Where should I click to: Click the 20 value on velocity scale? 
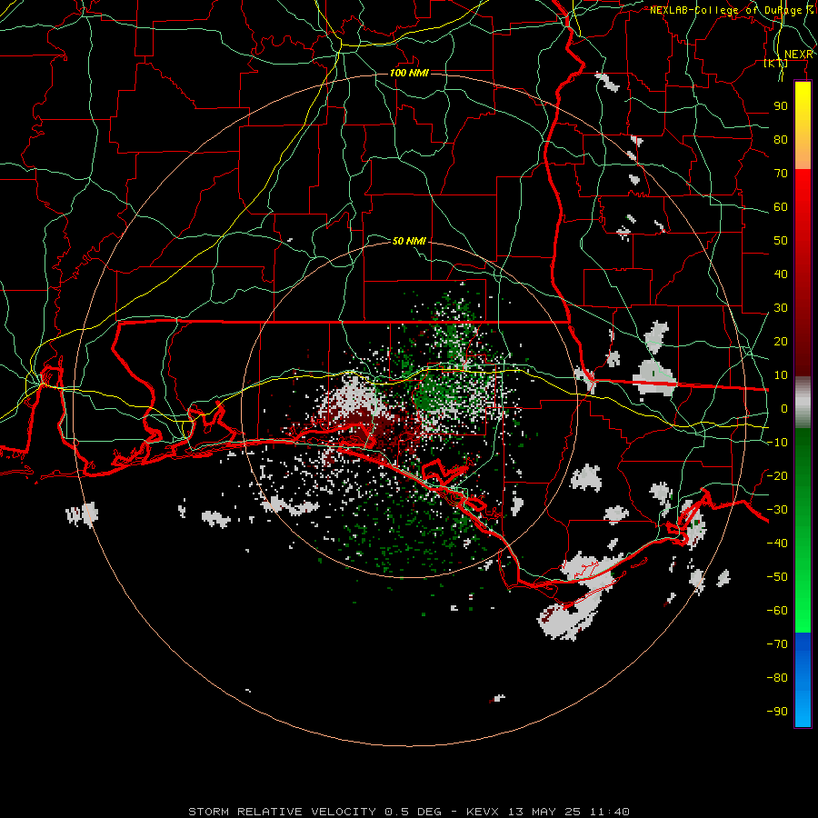781,342
